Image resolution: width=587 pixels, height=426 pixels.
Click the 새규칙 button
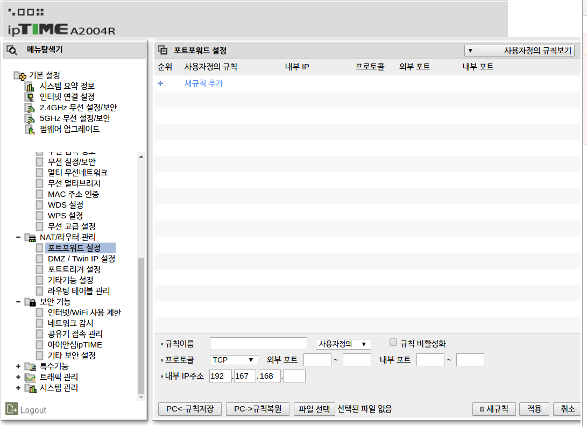pyautogui.click(x=494, y=409)
